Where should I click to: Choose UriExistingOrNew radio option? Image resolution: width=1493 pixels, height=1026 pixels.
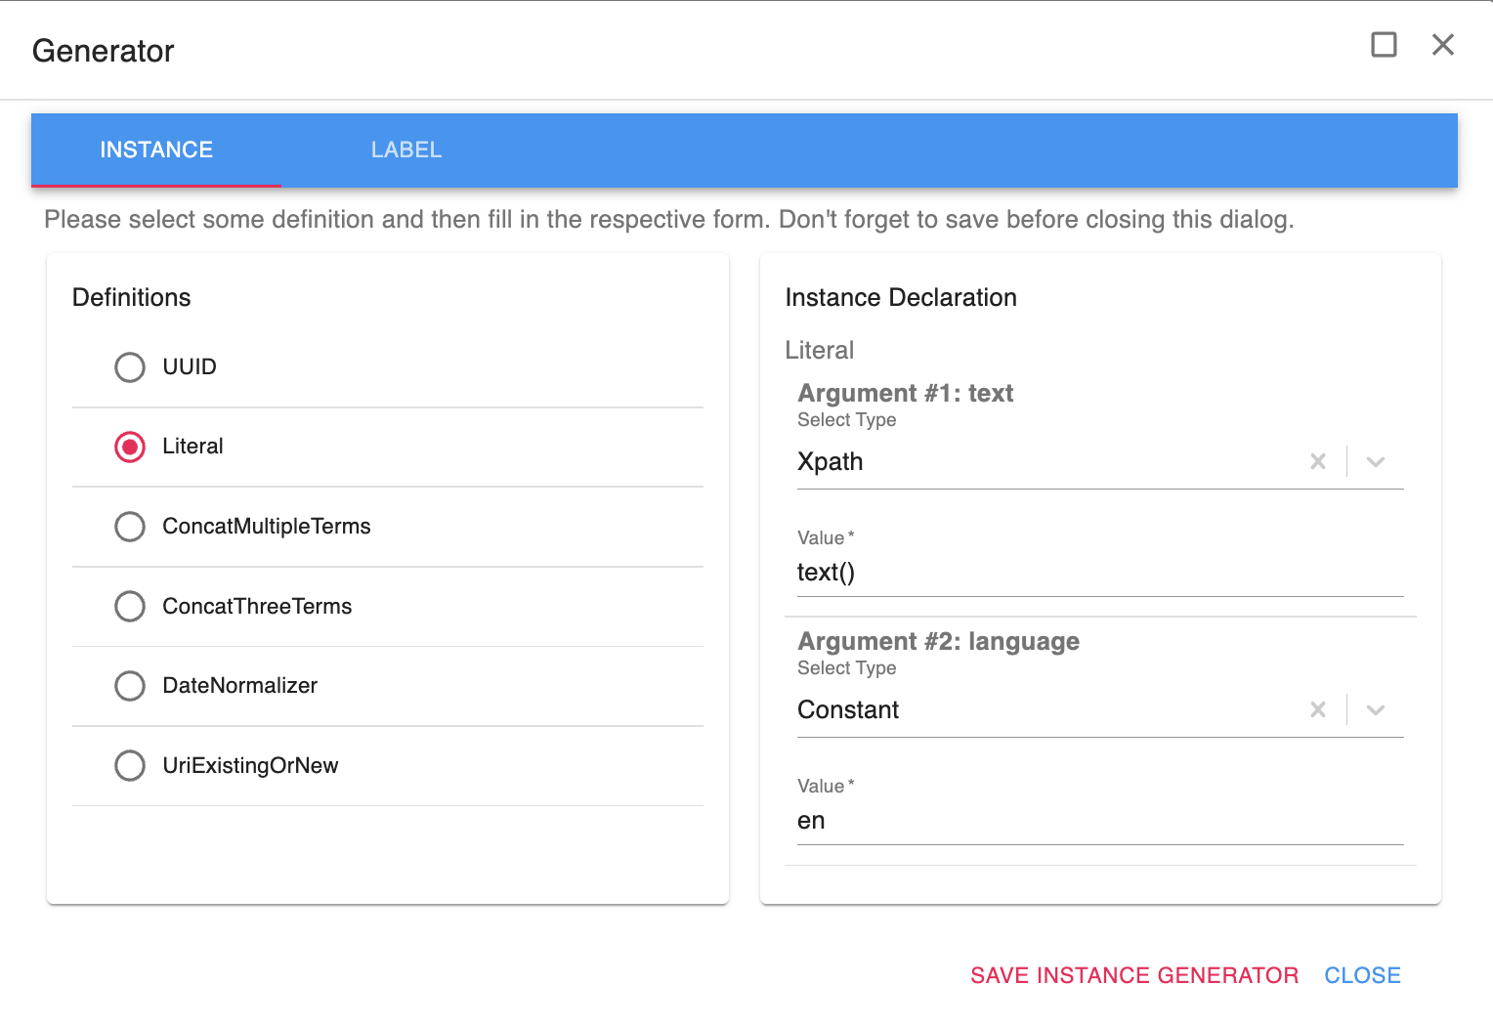point(130,765)
